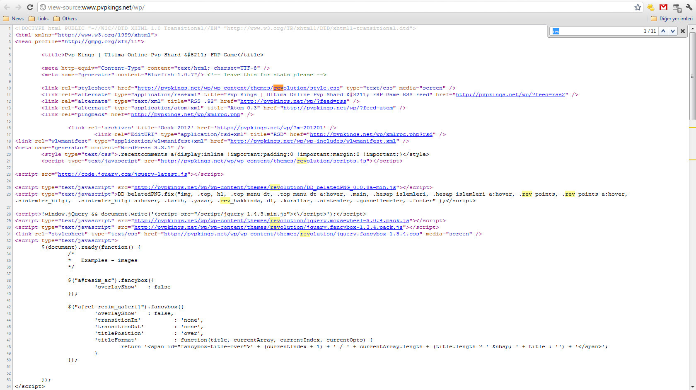
Task: Click the 'leave this for stats please' comment
Action: pos(267,75)
